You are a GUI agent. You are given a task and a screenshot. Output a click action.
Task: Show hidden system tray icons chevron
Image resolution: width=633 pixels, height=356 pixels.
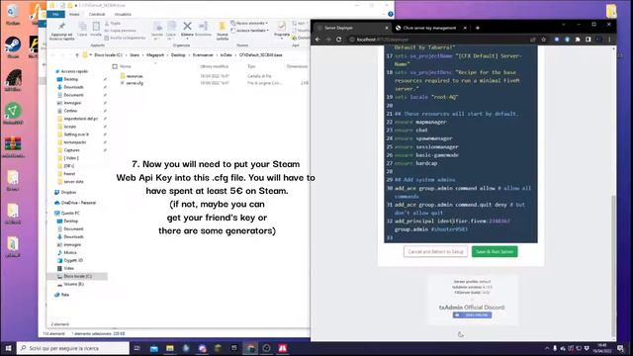click(547, 348)
